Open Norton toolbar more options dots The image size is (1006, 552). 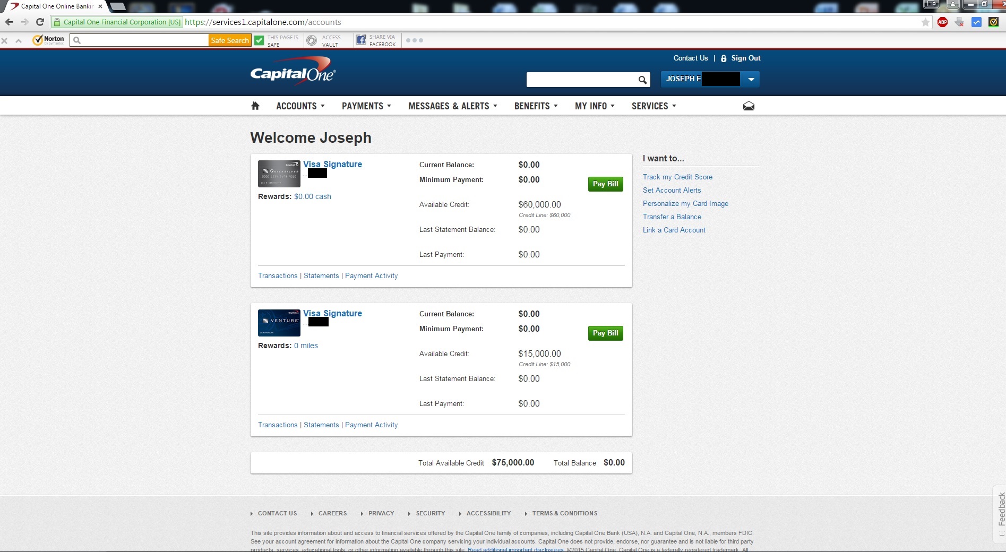click(x=414, y=40)
